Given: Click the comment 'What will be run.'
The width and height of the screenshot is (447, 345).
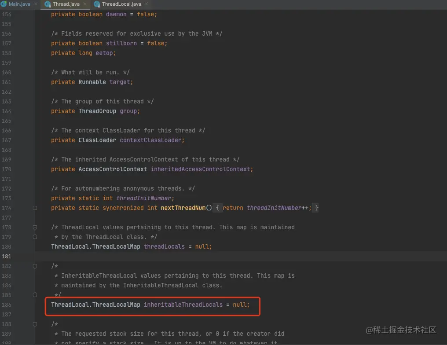Looking at the screenshot, I should [x=90, y=73].
